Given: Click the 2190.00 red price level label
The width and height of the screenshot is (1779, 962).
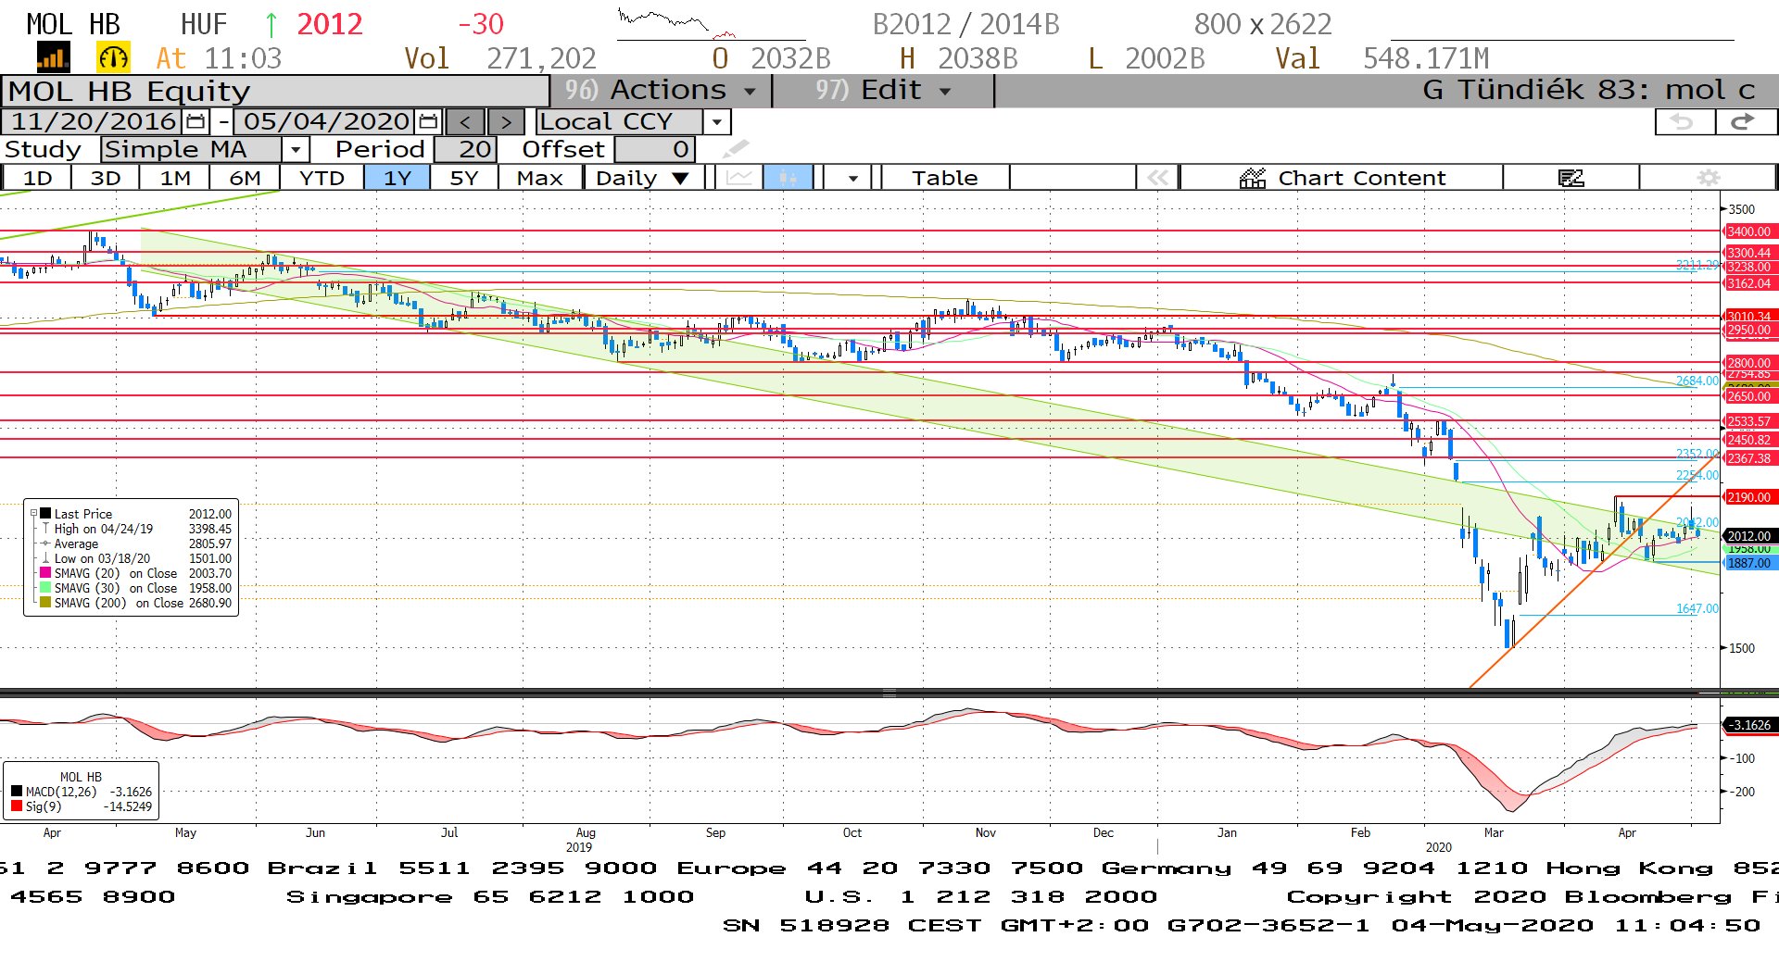Looking at the screenshot, I should 1748,497.
